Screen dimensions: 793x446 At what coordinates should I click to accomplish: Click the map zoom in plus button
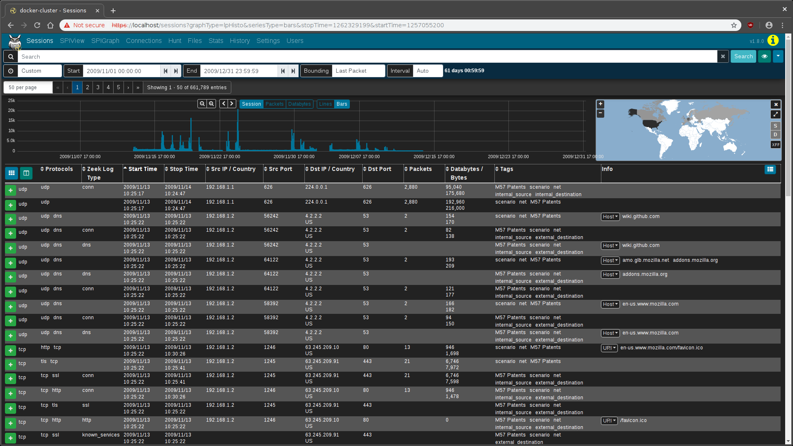tap(601, 104)
